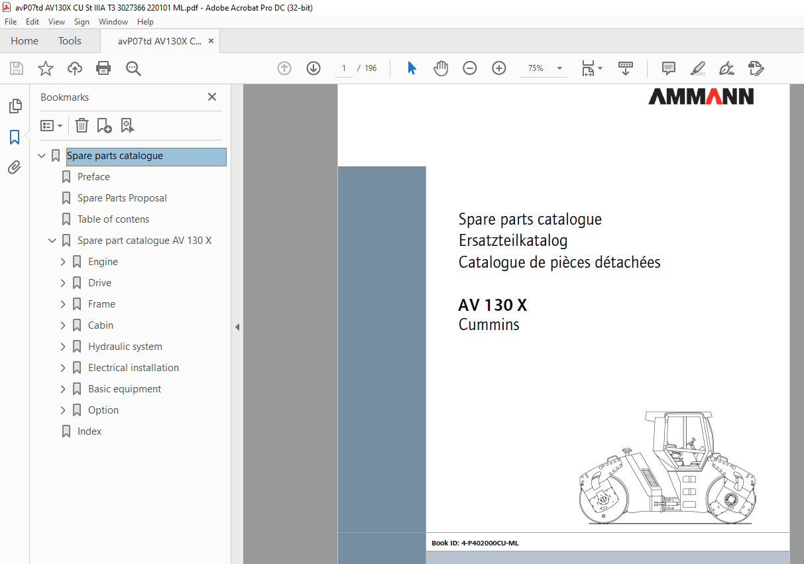Image resolution: width=804 pixels, height=564 pixels.
Task: Open the Window menu
Action: [113, 22]
